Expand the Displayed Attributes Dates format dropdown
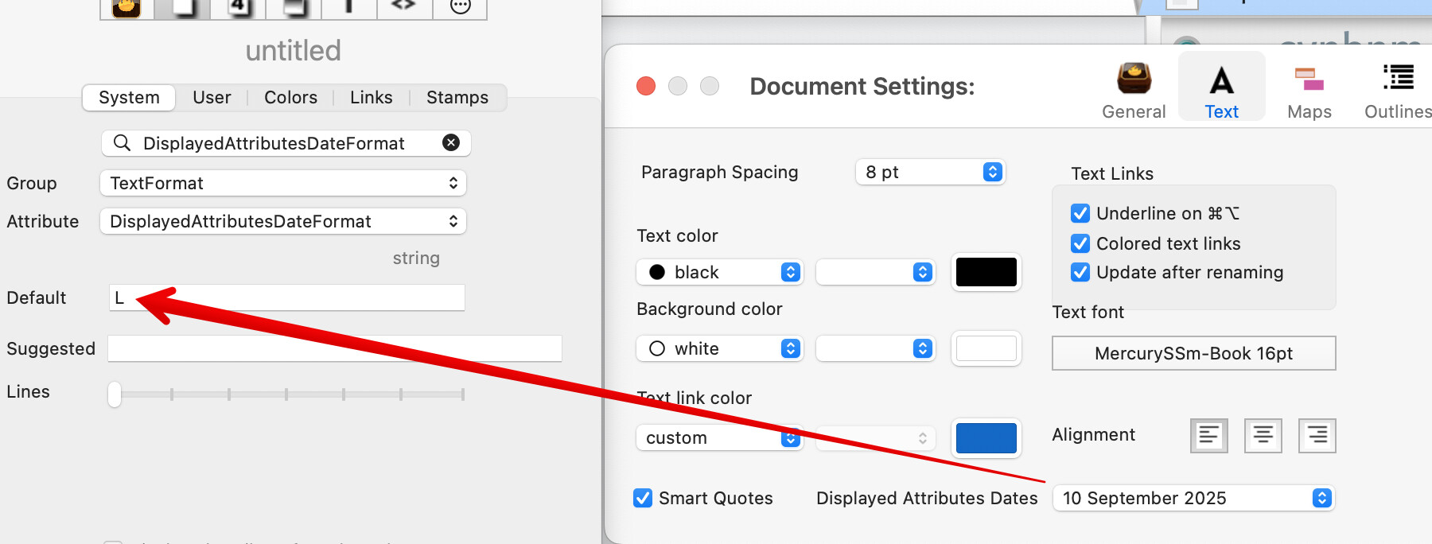The width and height of the screenshot is (1432, 544). click(x=1193, y=498)
